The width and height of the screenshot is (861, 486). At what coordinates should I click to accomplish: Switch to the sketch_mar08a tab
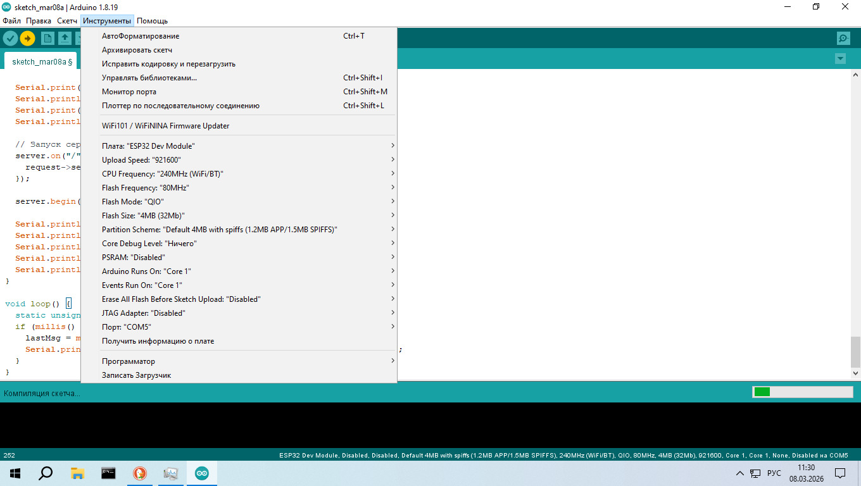pos(39,62)
